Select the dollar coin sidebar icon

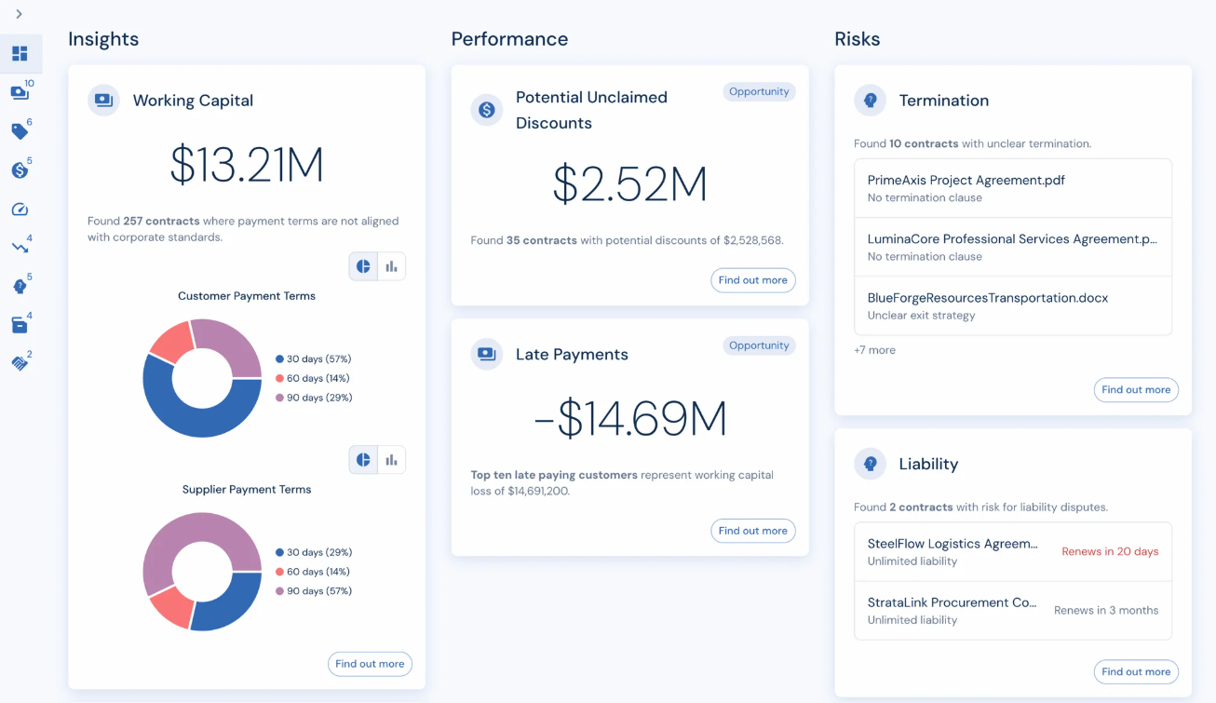(x=20, y=170)
